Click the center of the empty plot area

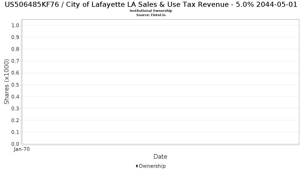(160, 82)
